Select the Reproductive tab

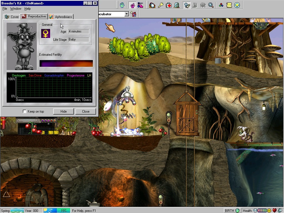click(x=34, y=16)
